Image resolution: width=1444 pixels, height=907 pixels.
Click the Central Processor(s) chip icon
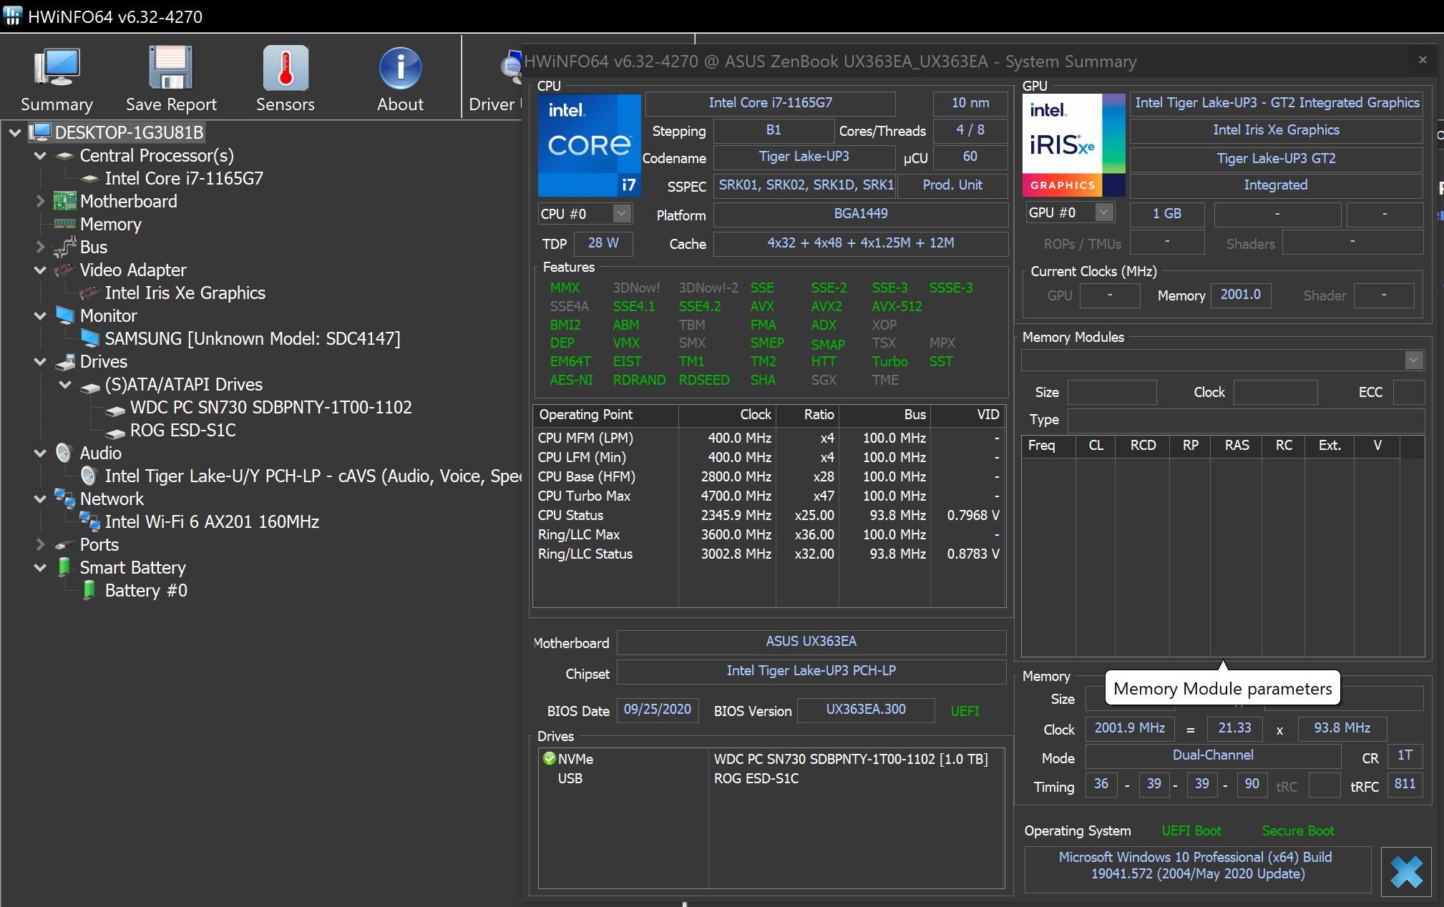pyautogui.click(x=64, y=156)
